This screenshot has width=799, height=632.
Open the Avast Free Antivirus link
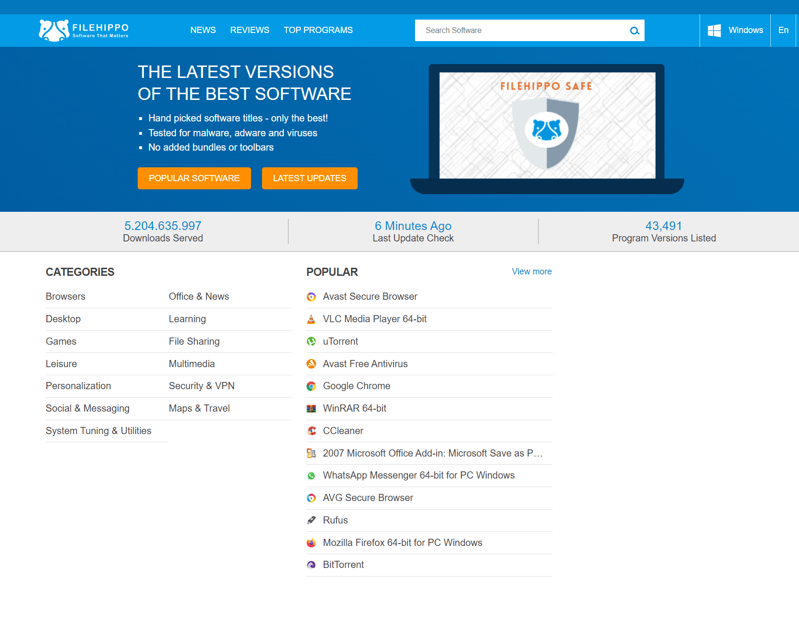(365, 364)
